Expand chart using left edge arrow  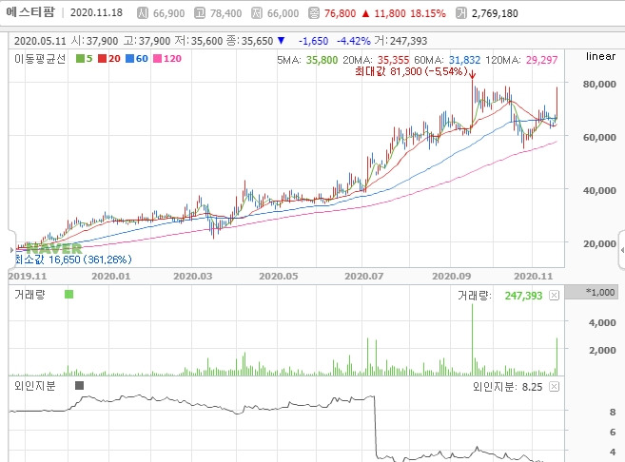[11, 250]
